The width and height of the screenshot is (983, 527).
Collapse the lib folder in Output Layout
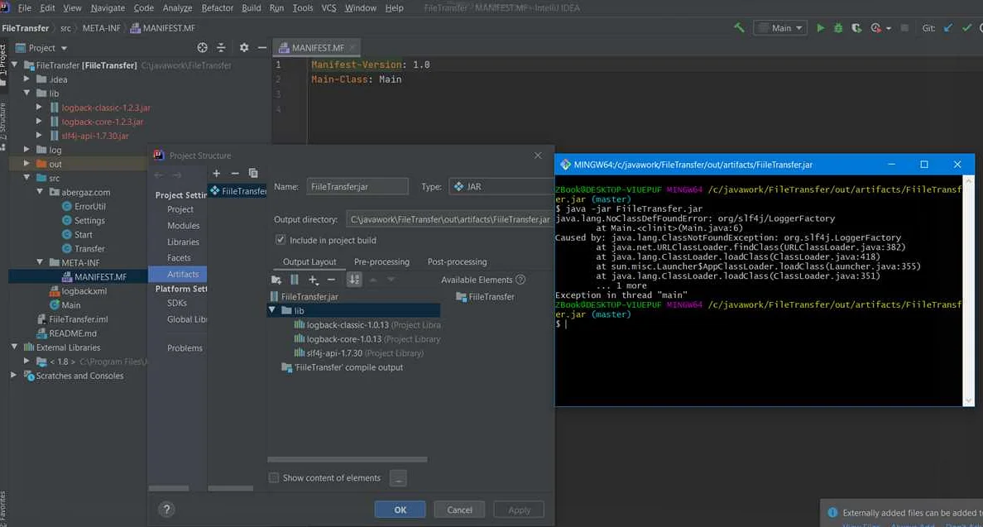click(272, 310)
